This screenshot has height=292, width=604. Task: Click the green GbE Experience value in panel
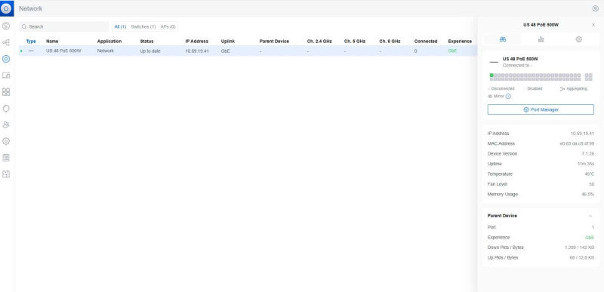pyautogui.click(x=590, y=238)
